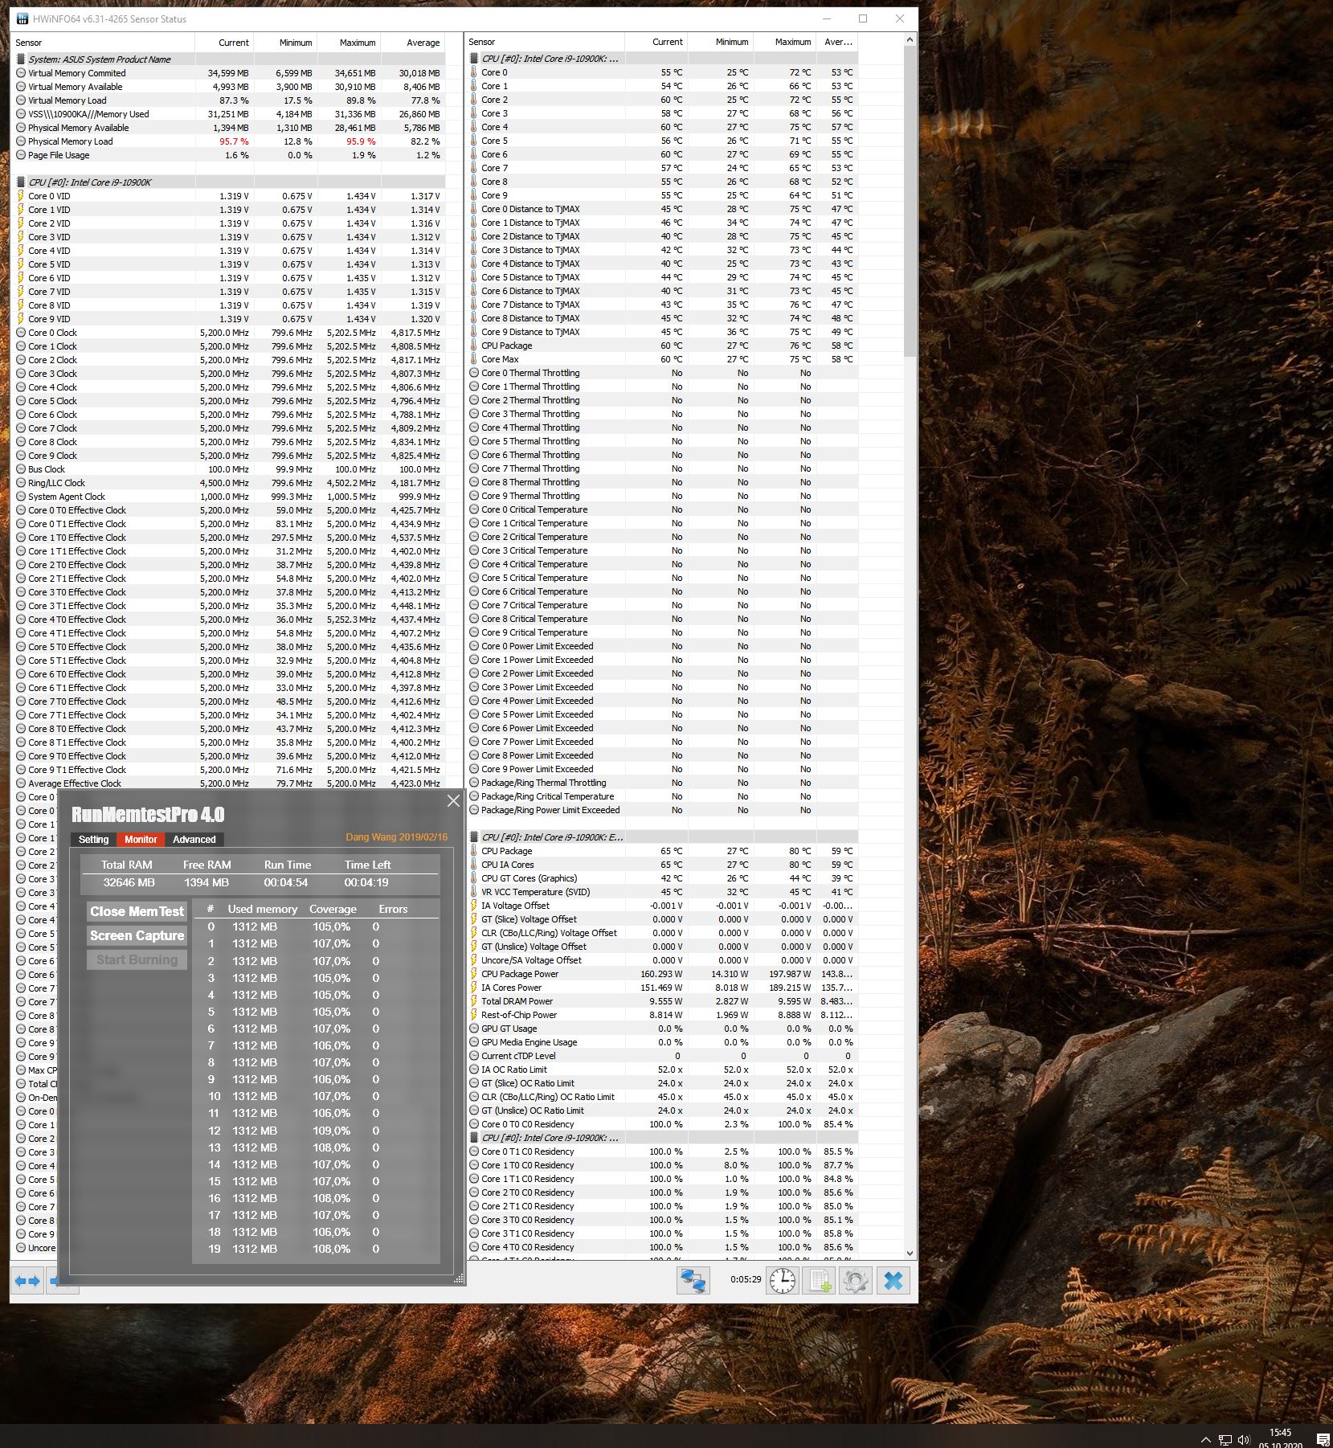Screen dimensions: 1333x1448
Task: Click the expand columns arrows icon
Action: 27,1281
